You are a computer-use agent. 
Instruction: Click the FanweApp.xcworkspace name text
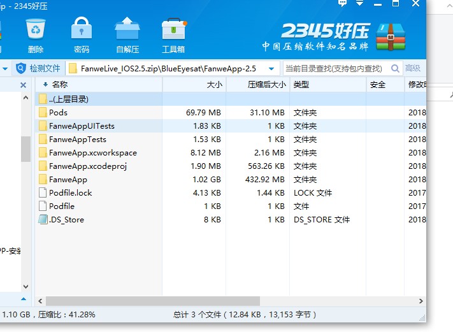pos(93,153)
